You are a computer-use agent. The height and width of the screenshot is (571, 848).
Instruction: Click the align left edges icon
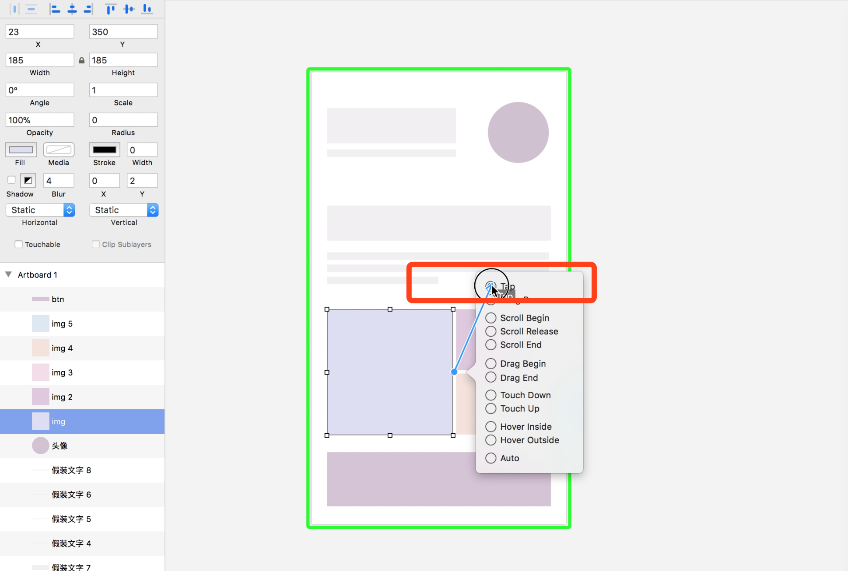[x=55, y=9]
